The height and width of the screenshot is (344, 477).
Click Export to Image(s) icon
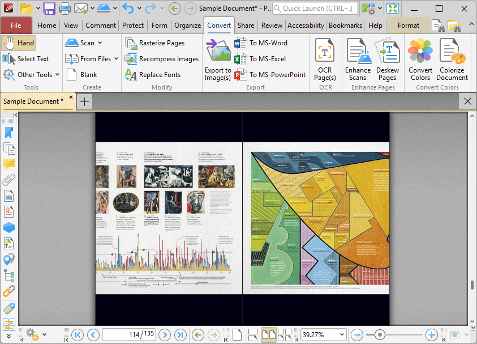[x=218, y=60]
